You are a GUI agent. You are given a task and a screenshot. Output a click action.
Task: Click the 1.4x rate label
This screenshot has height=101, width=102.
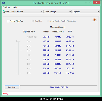pyautogui.click(x=29, y=73)
